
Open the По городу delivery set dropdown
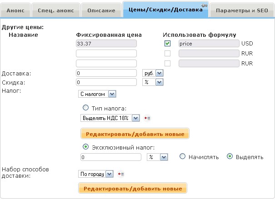point(96,174)
